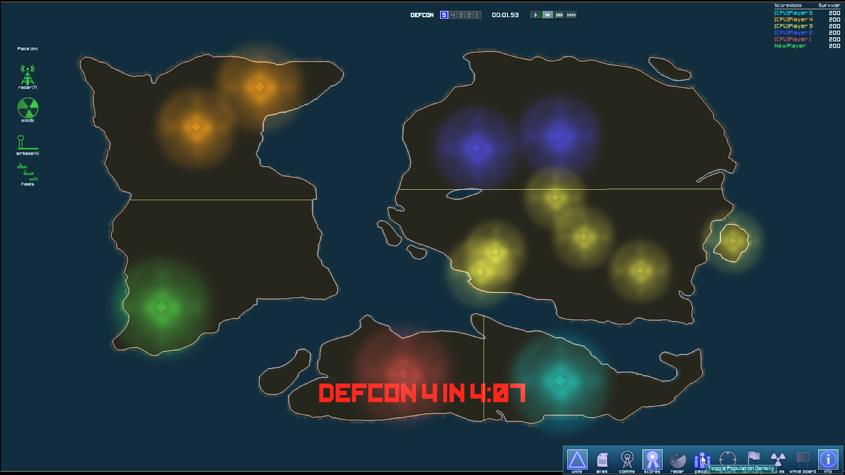Click the green city marker on the map

click(162, 307)
